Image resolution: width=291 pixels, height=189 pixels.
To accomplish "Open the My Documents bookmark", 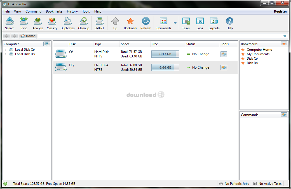I will coord(258,54).
